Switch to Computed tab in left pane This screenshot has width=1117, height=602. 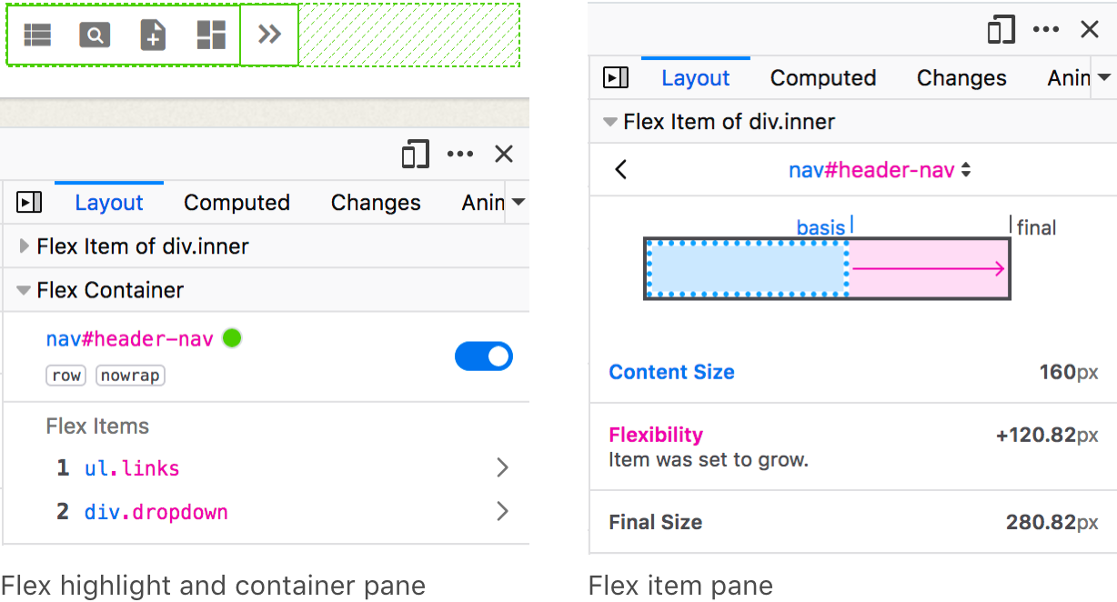point(236,203)
